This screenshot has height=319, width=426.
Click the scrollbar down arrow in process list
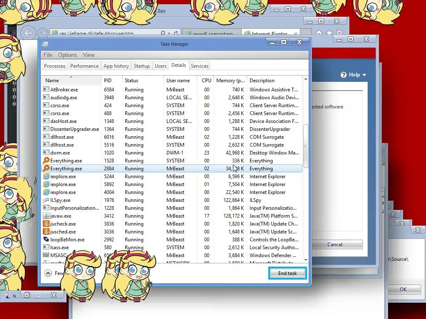point(306,260)
